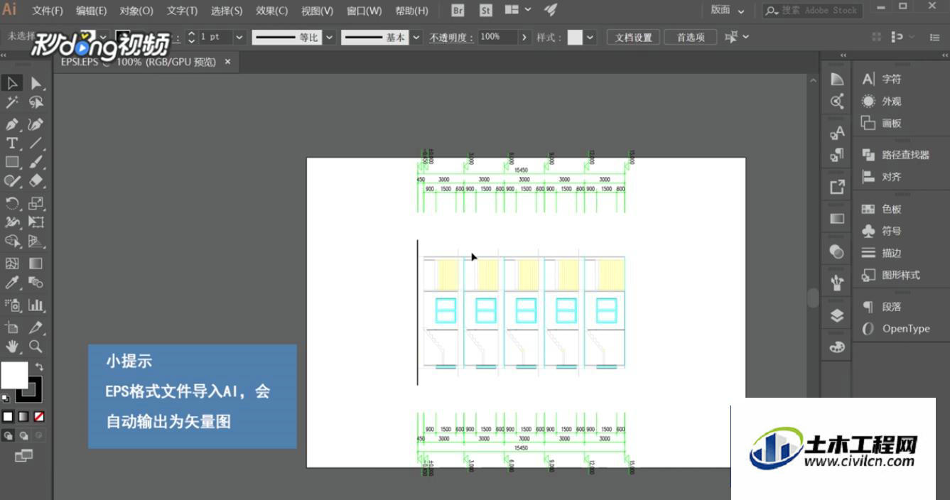This screenshot has height=500, width=950.
Task: Click the 文档设置 button
Action: pos(633,38)
